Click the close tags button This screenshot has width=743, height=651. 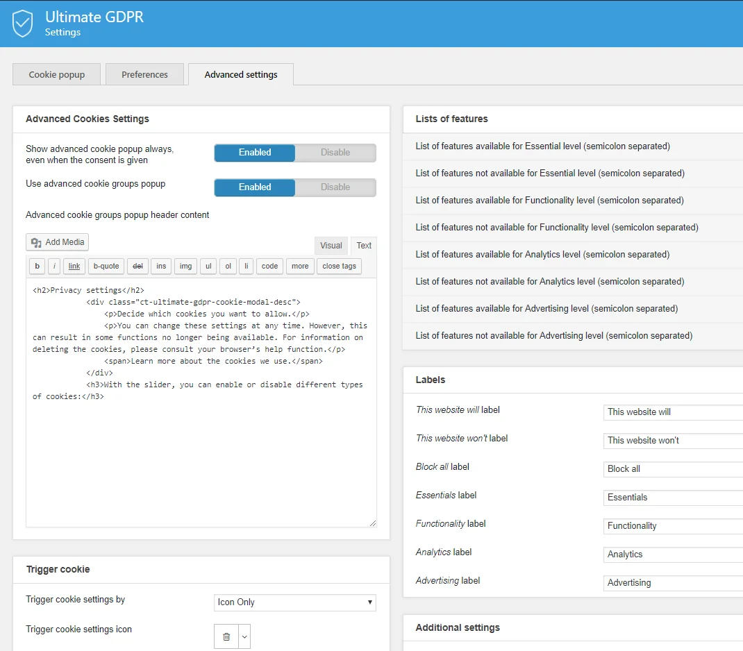(x=339, y=266)
